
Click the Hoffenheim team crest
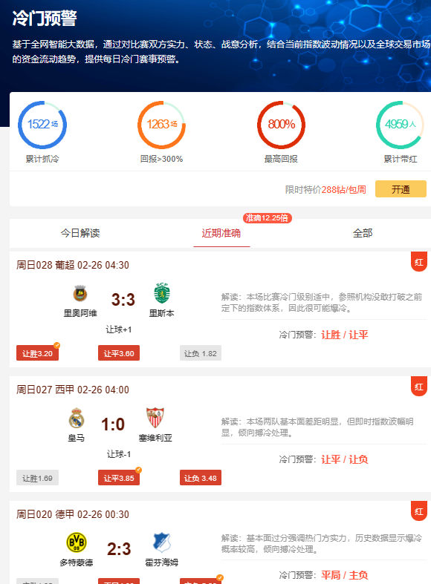pos(161,542)
